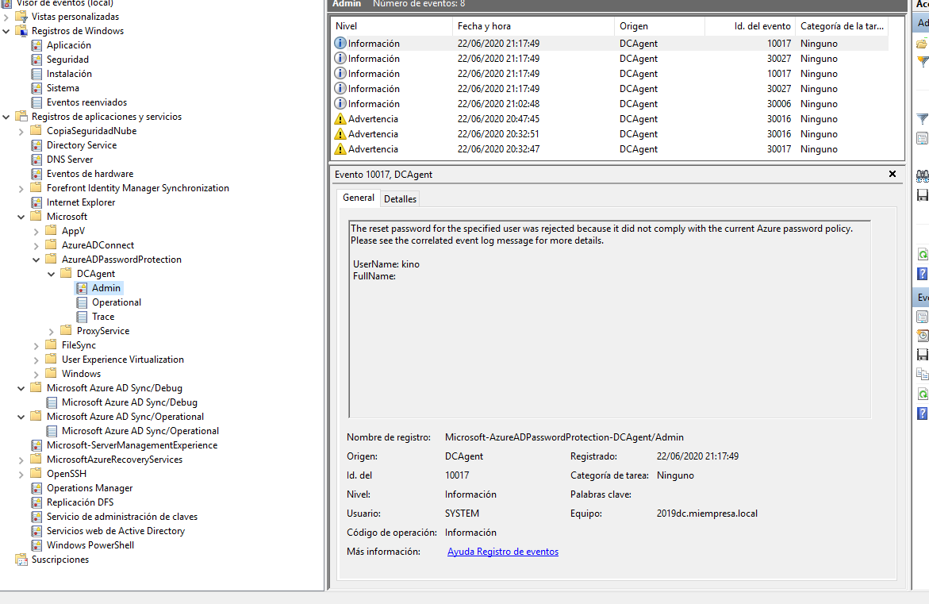The image size is (929, 604).
Task: Open the Operational log under DCAgent
Action: (x=116, y=302)
